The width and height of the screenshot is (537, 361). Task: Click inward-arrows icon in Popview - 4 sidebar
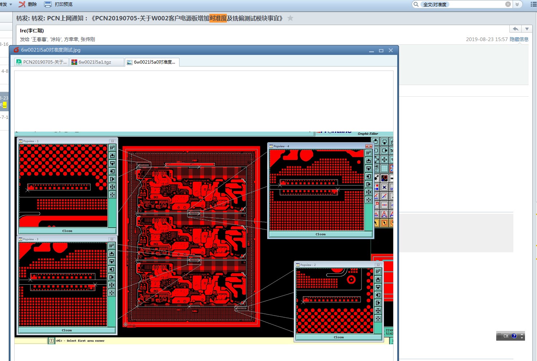click(x=368, y=192)
